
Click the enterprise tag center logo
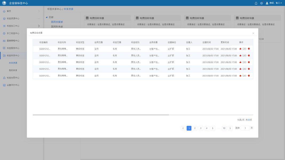tap(4, 3)
